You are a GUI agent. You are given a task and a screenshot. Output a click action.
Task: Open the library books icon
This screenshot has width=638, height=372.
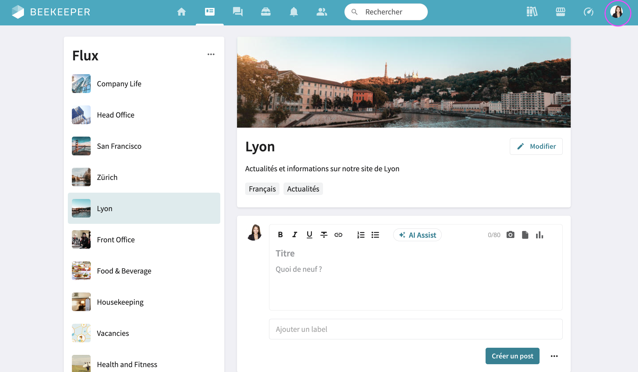(x=532, y=12)
